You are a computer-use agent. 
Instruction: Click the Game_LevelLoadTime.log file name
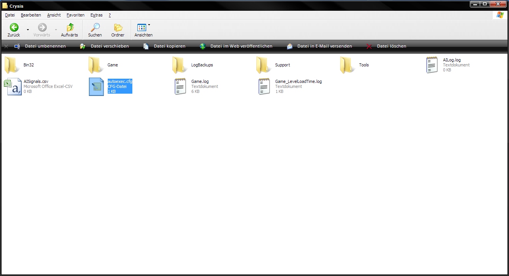pos(299,82)
